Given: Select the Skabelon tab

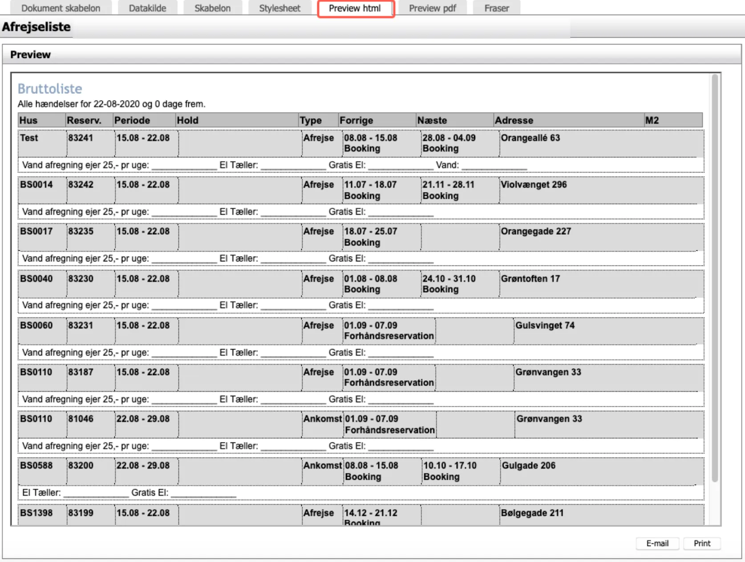Looking at the screenshot, I should [x=212, y=8].
